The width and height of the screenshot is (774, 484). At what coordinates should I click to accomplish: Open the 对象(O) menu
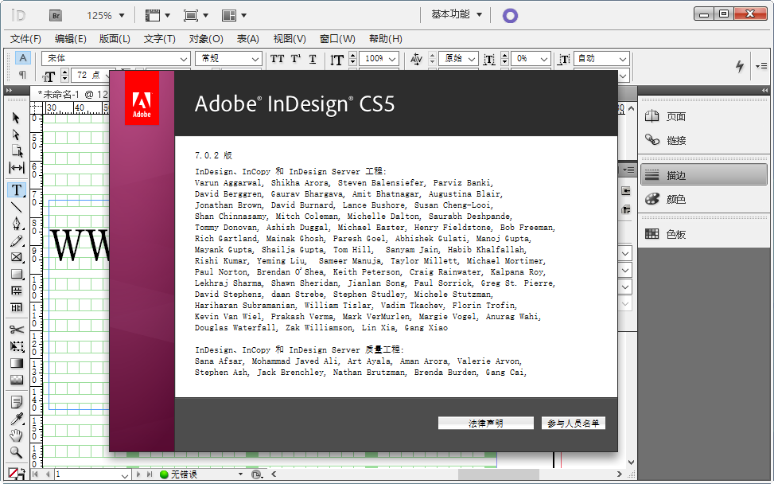pyautogui.click(x=206, y=38)
